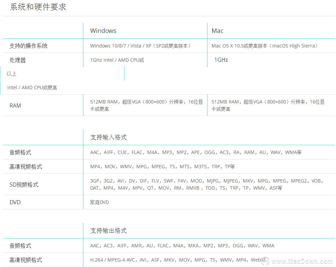Click the Mac OS X 10.5或更高版本 cell

click(x=265, y=46)
